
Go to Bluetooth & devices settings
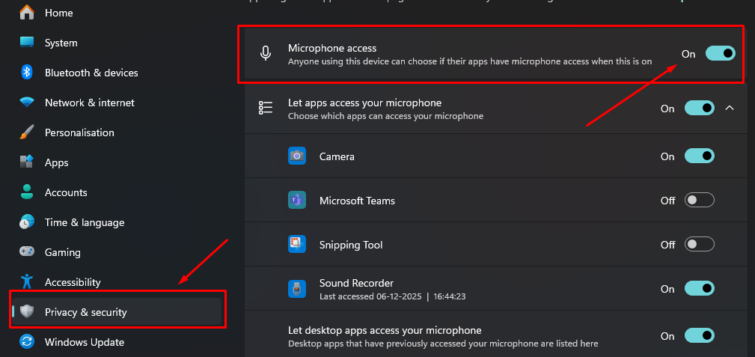[x=91, y=73]
